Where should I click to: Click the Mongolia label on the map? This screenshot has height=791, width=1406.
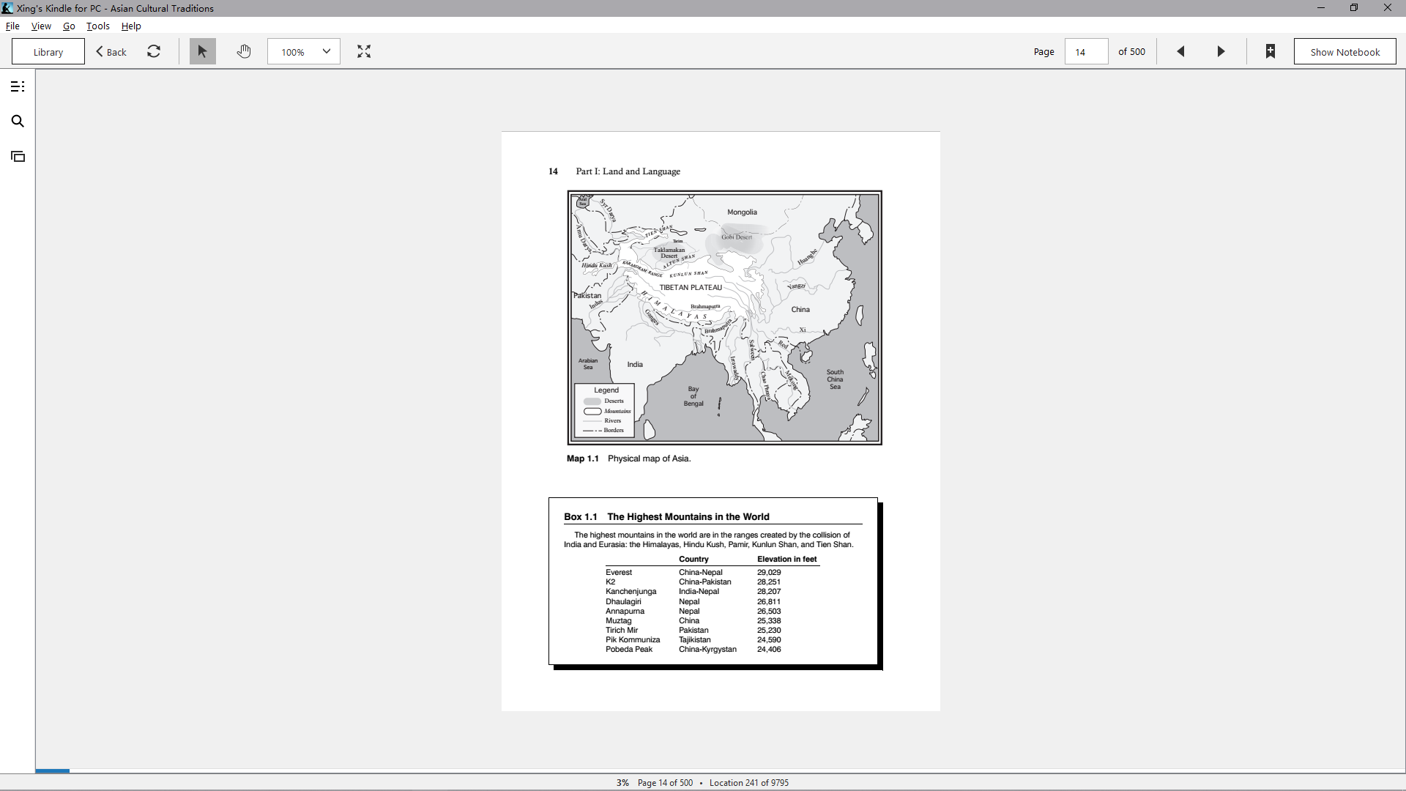pyautogui.click(x=742, y=212)
